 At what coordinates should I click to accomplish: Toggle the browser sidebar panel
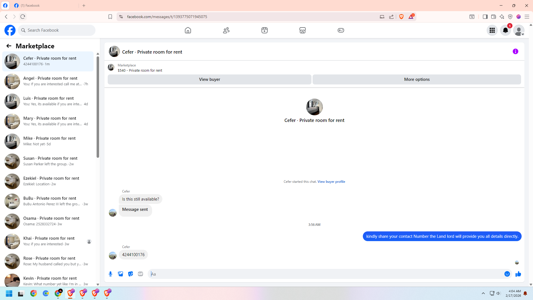point(485,17)
